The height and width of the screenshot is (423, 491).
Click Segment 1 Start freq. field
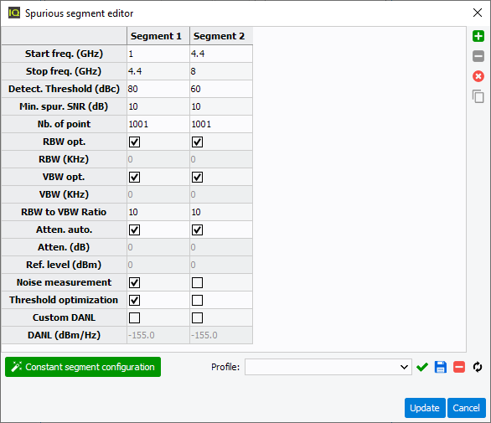[x=158, y=54]
